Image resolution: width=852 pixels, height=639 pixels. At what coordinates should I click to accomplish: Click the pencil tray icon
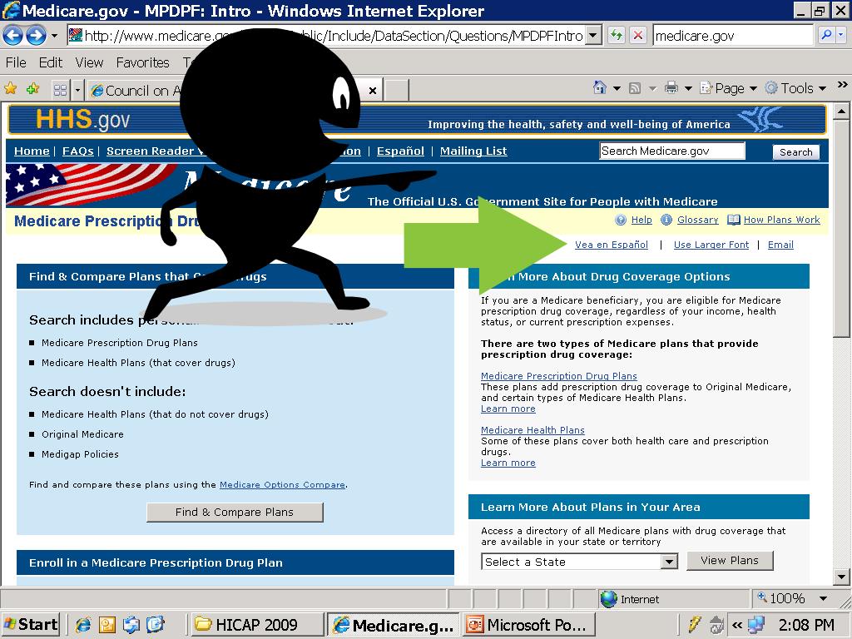(x=695, y=625)
